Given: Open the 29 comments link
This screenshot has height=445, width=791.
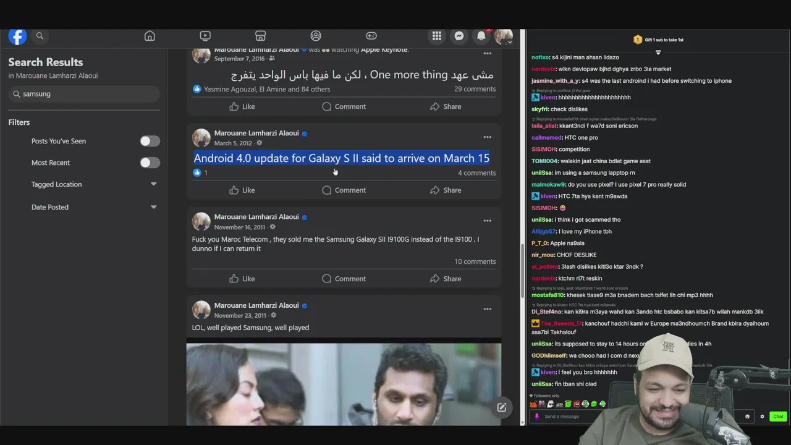Looking at the screenshot, I should click(x=475, y=89).
